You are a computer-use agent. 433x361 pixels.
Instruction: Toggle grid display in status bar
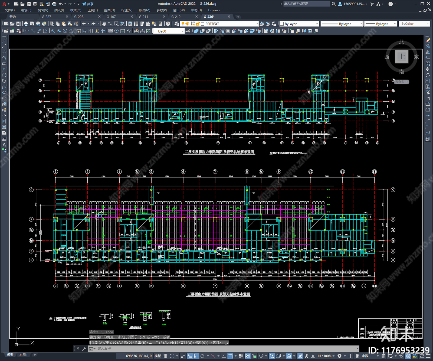pyautogui.click(x=165, y=356)
